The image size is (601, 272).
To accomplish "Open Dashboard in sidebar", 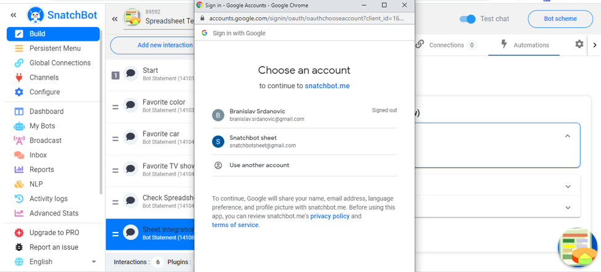I will coord(46,112).
